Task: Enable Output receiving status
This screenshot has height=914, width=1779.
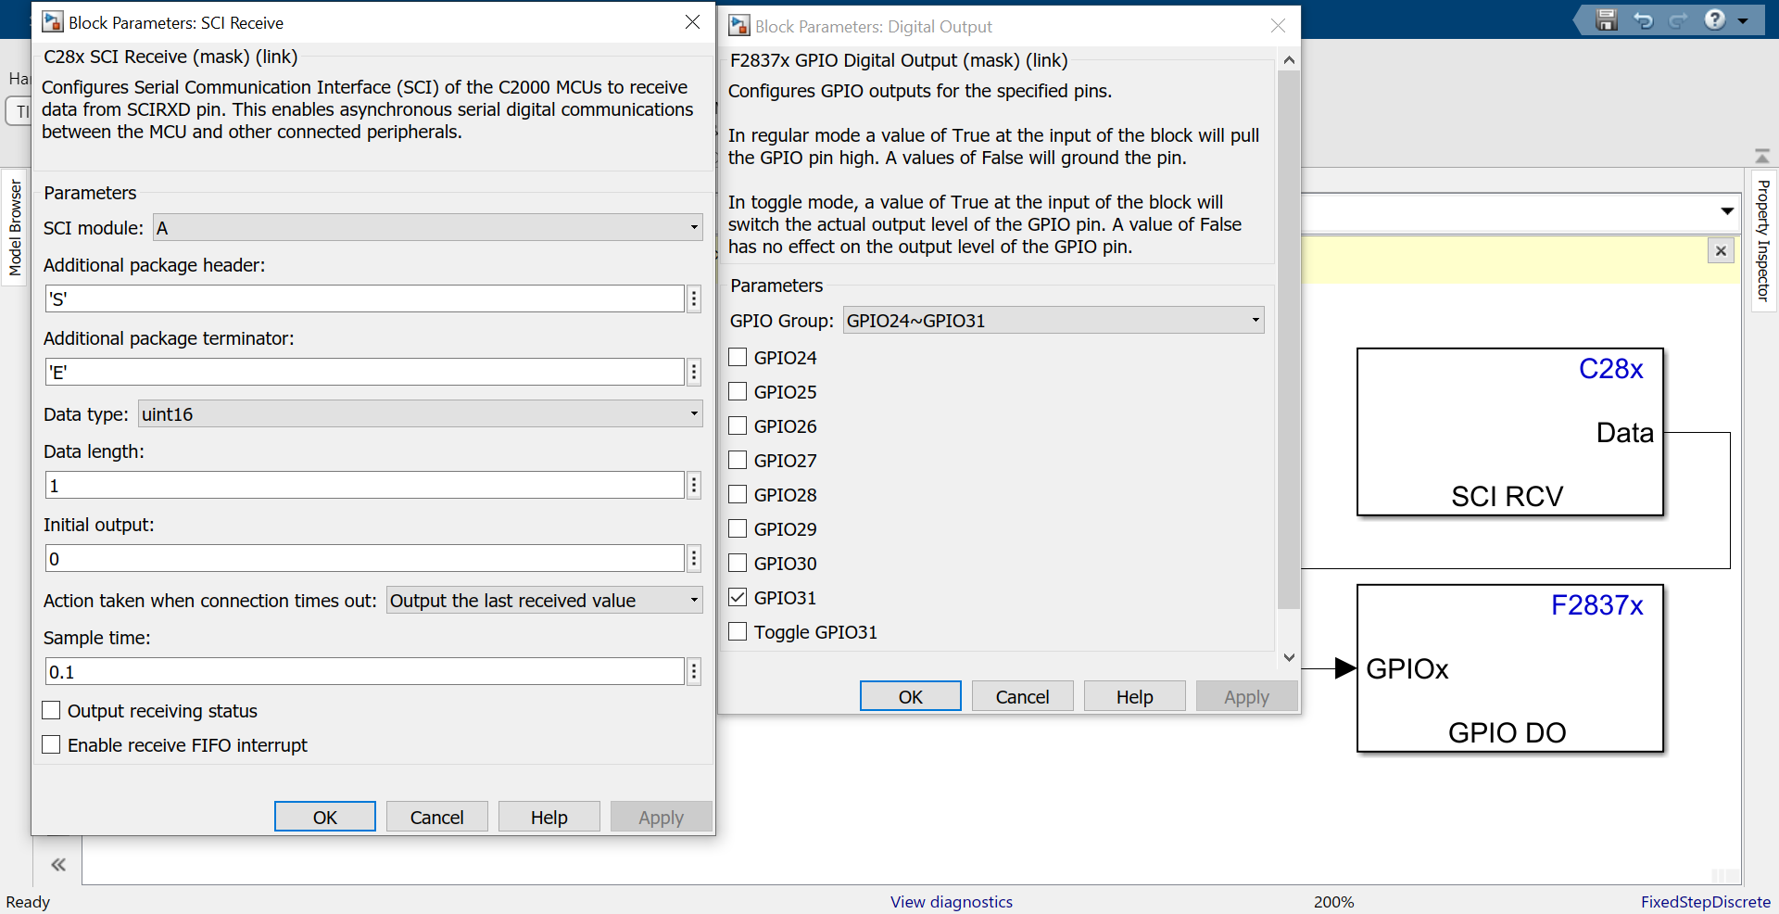Action: (x=51, y=710)
